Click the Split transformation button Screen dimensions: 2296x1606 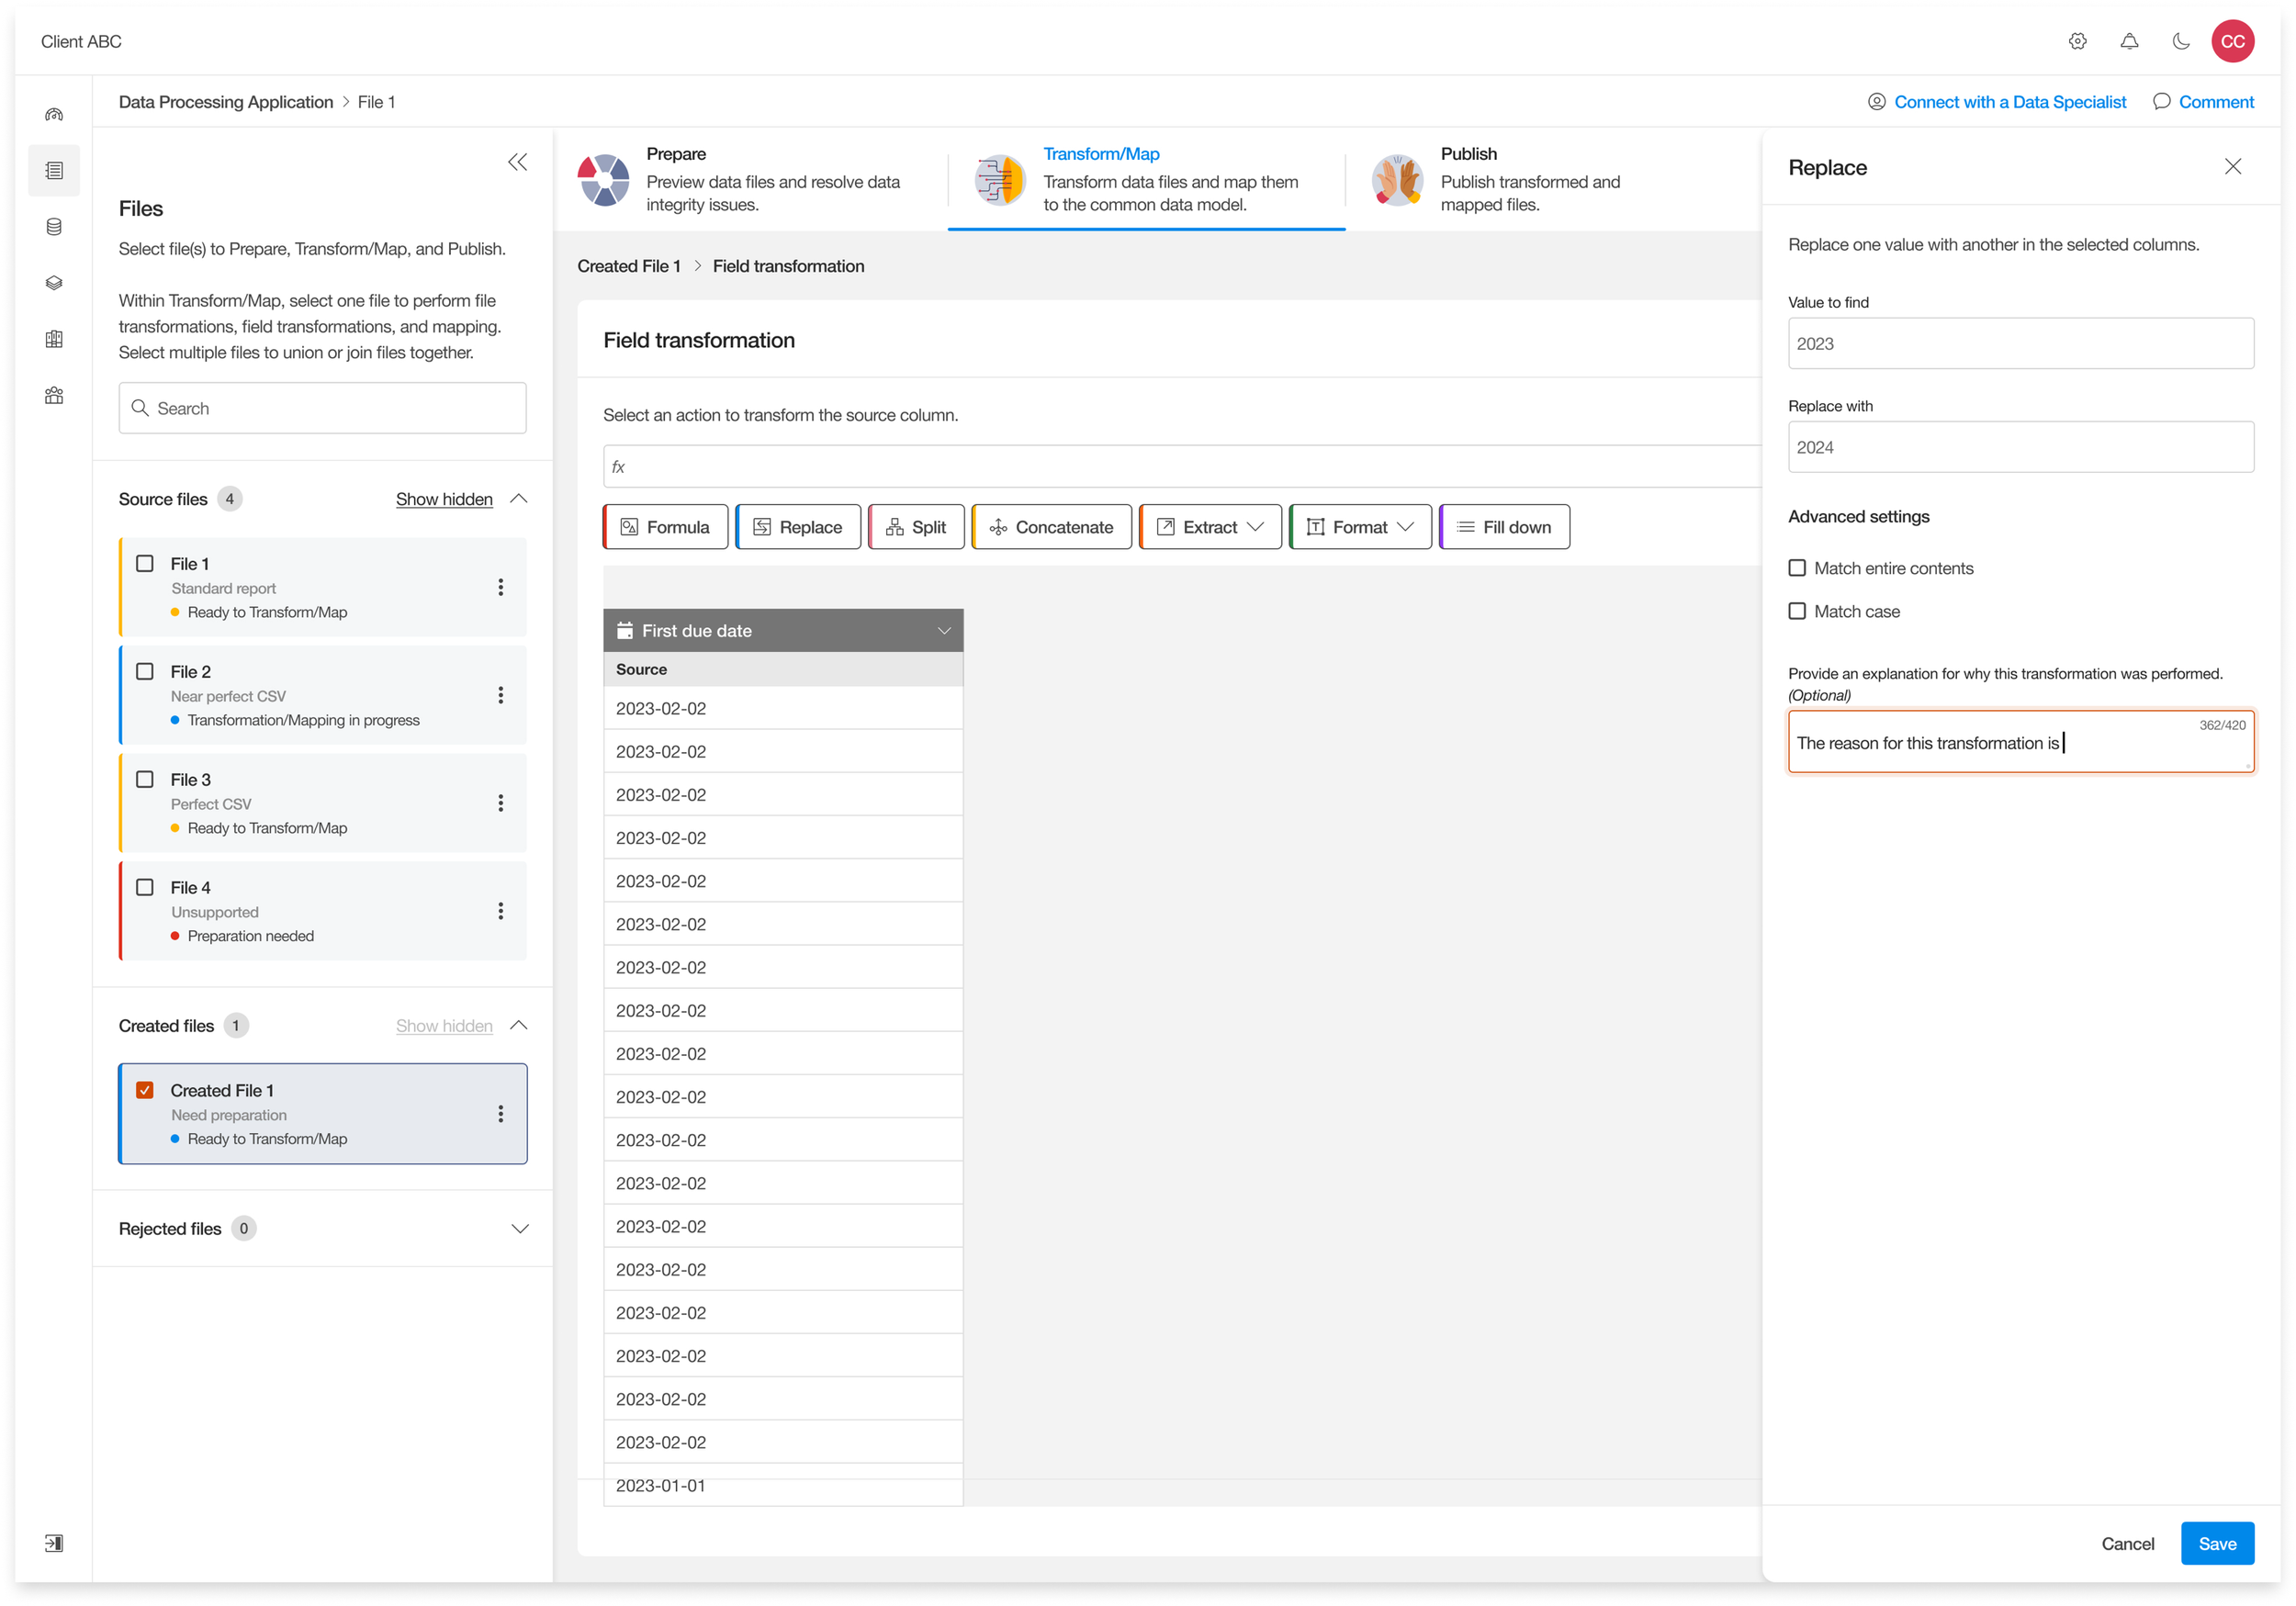(x=916, y=527)
